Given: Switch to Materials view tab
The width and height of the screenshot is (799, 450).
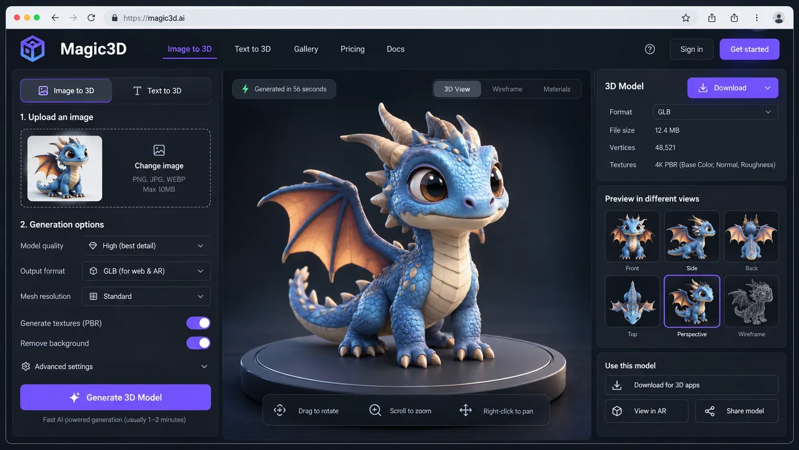Looking at the screenshot, I should click(x=557, y=89).
